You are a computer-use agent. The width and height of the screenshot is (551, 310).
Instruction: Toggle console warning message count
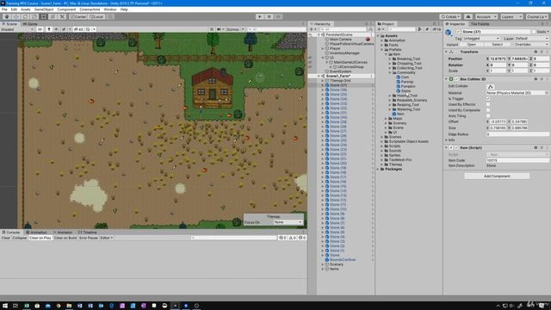[293, 238]
